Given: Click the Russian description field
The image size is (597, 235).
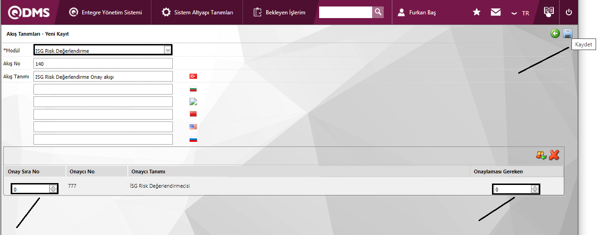Looking at the screenshot, I should point(103,139).
